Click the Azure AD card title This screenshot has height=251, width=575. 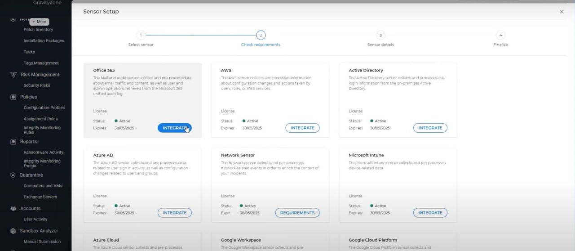103,156
